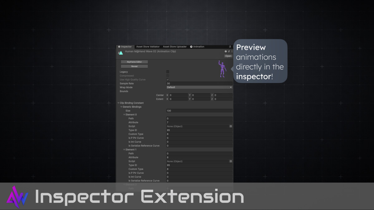The image size is (374, 210).
Task: Open the preset selector sliders icon
Action: click(x=229, y=51)
